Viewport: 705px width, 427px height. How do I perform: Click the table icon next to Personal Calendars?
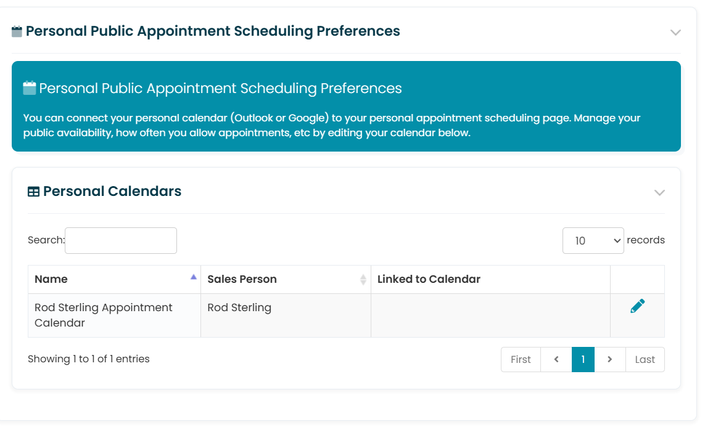point(33,192)
